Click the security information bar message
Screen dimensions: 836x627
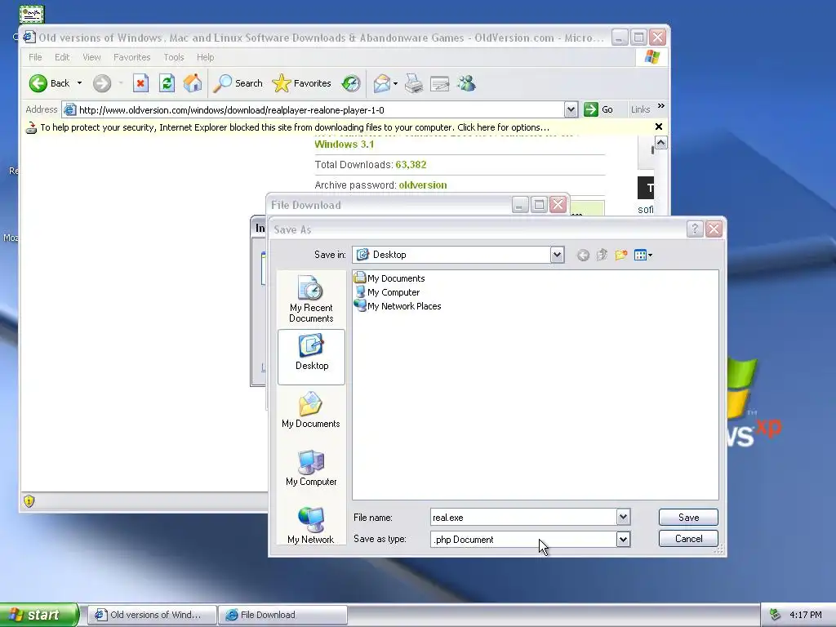pyautogui.click(x=294, y=127)
